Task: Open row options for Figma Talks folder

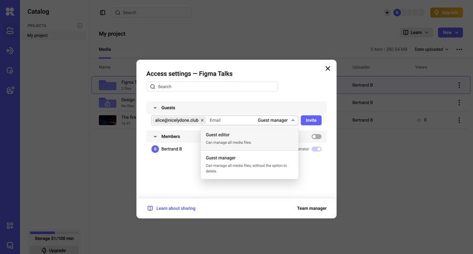Action: pos(459,85)
